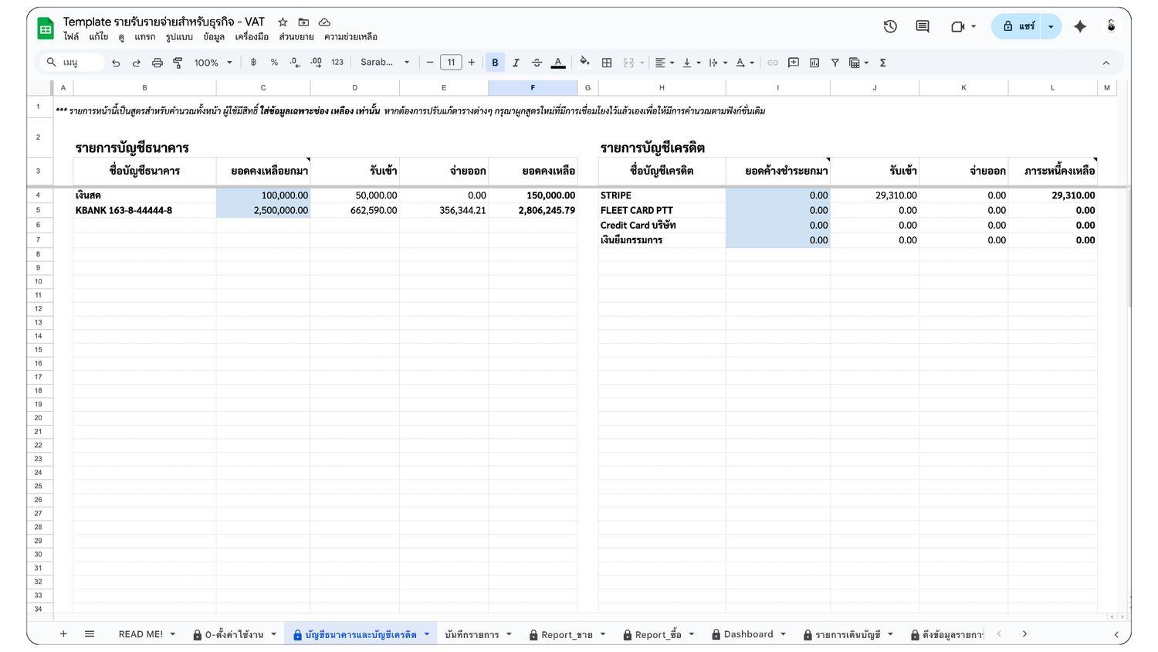Screen dimensions: 1158x652
Task: Open the ไฟล์ menu
Action: tap(71, 36)
